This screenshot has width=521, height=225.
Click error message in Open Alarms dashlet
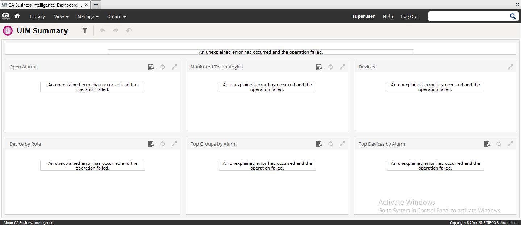[93, 87]
